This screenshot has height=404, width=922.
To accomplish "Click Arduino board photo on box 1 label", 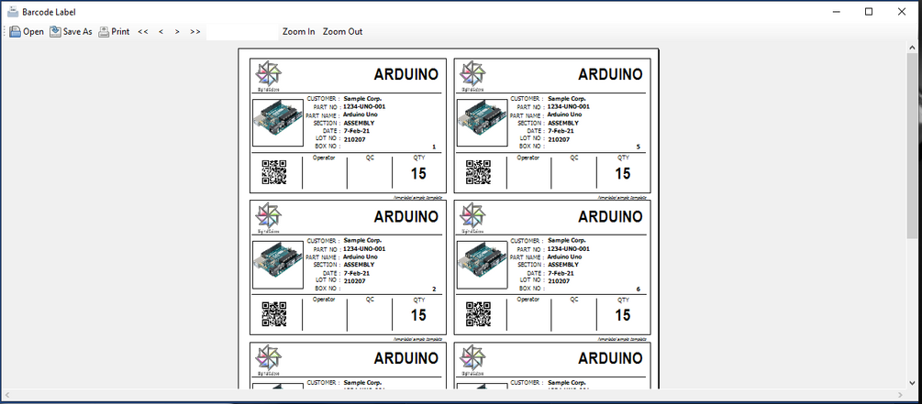I will (278, 123).
